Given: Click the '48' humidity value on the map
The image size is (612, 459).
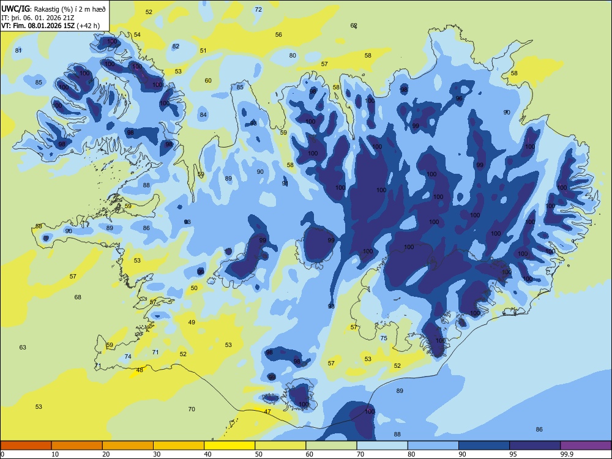Looking at the screenshot, I should (140, 370).
